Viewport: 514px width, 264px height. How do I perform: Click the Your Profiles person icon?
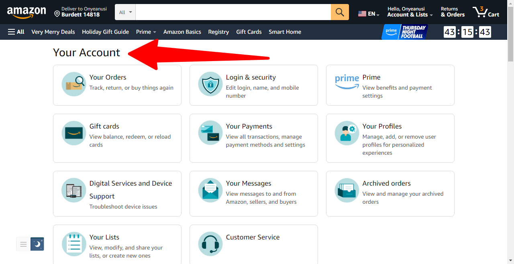[x=347, y=133]
